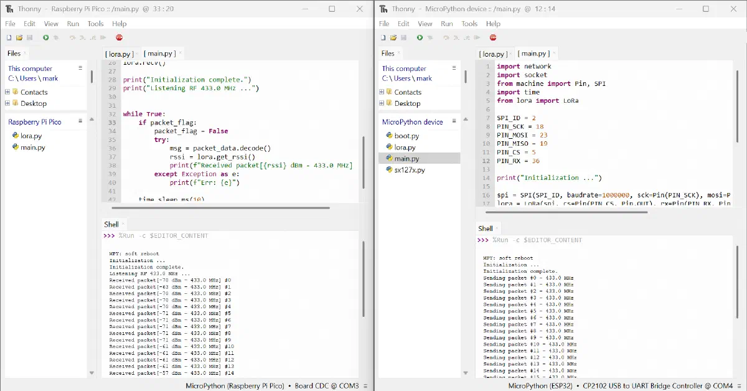Image resolution: width=747 pixels, height=391 pixels.
Task: Click Users path segment in MicroPython device window
Action: (x=402, y=78)
